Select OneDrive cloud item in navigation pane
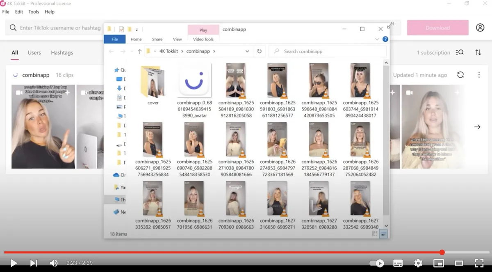 119,175
